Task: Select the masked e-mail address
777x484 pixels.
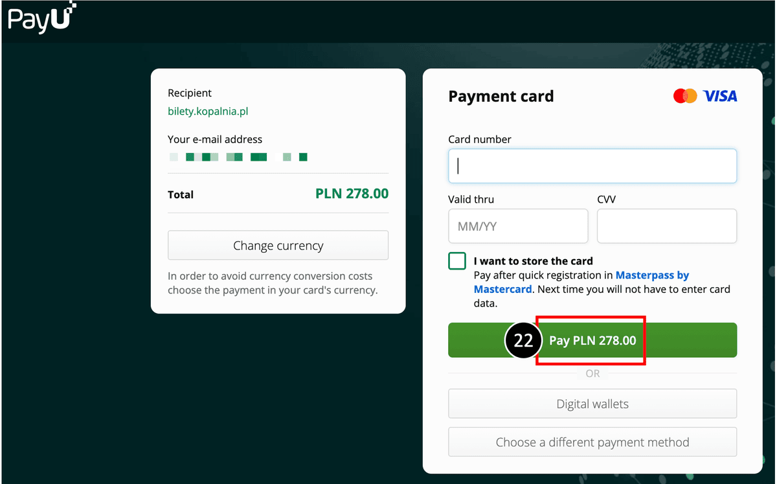Action: (x=238, y=157)
